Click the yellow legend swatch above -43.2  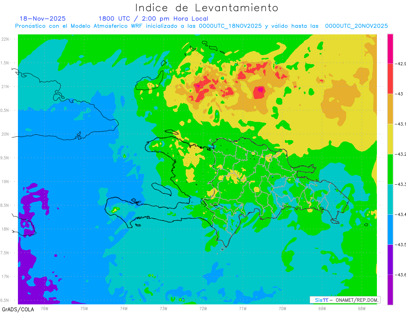(x=390, y=139)
